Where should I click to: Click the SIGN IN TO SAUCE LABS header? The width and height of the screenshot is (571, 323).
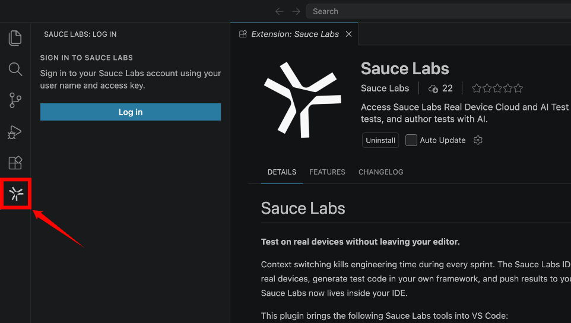tap(86, 58)
